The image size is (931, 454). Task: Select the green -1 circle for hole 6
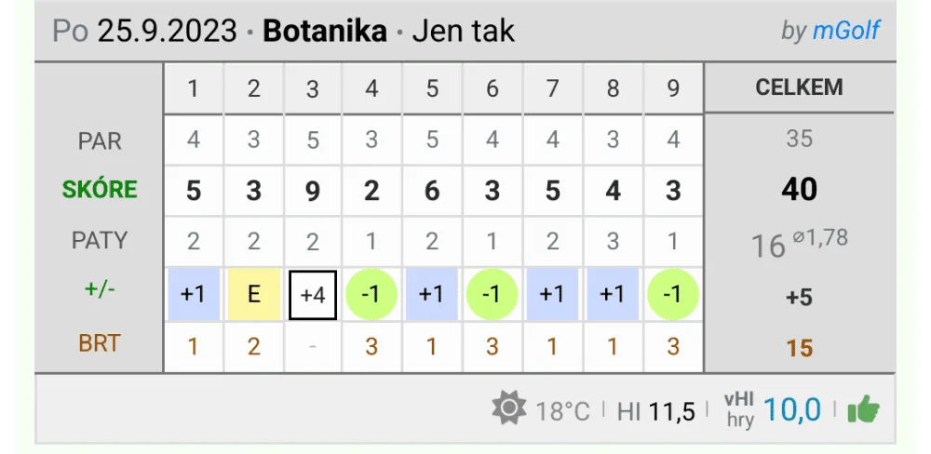click(492, 294)
